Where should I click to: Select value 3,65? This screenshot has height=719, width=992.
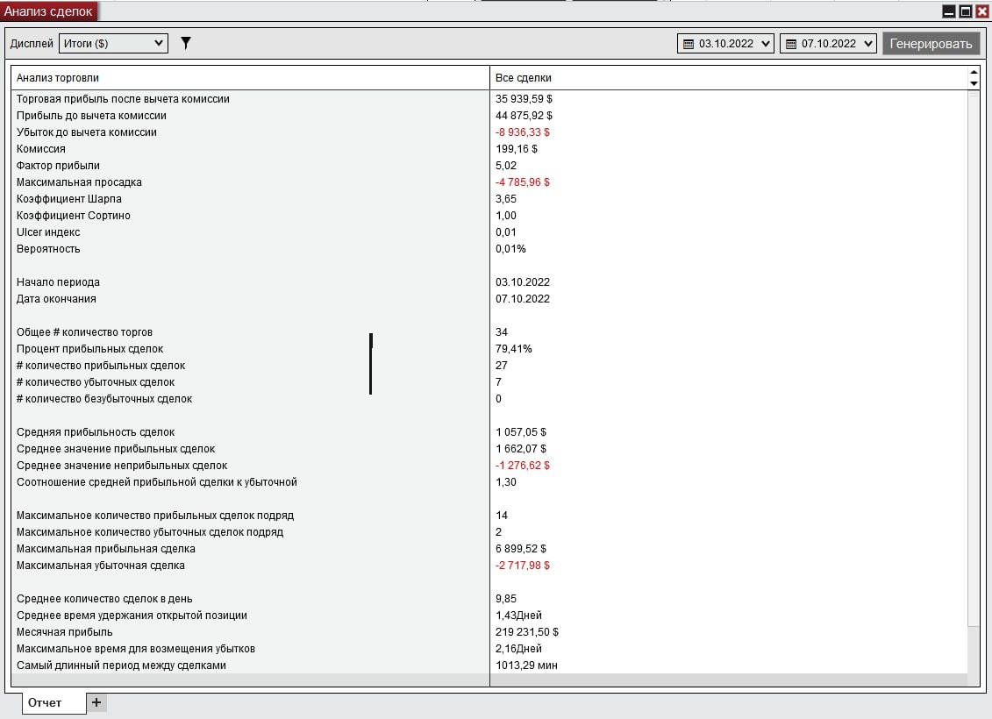[x=506, y=199]
